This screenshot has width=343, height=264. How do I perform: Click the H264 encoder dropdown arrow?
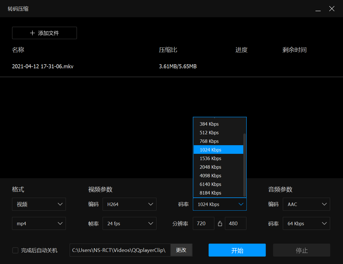[x=151, y=204]
